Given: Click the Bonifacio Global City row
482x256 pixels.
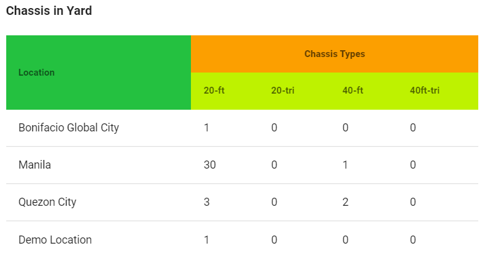Looking at the screenshot, I should (x=69, y=128).
